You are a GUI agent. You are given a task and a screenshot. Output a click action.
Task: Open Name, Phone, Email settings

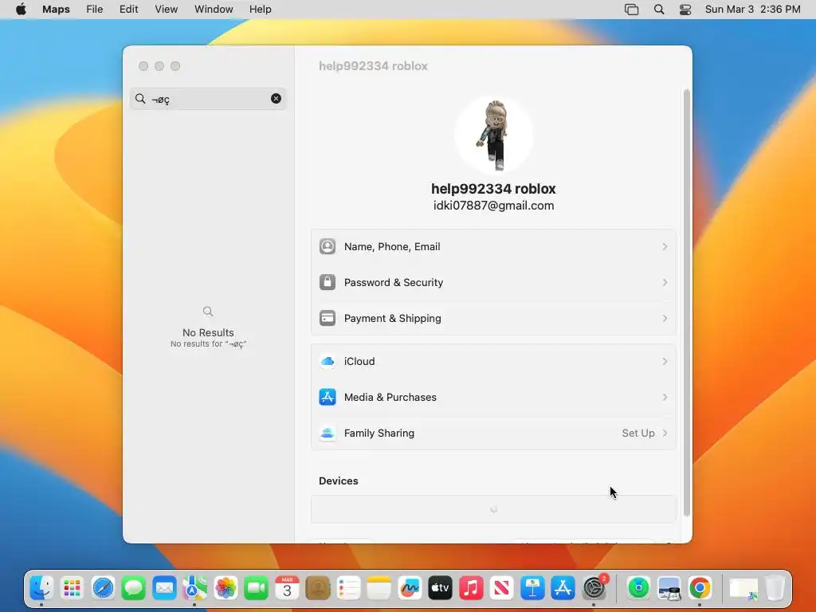(493, 247)
